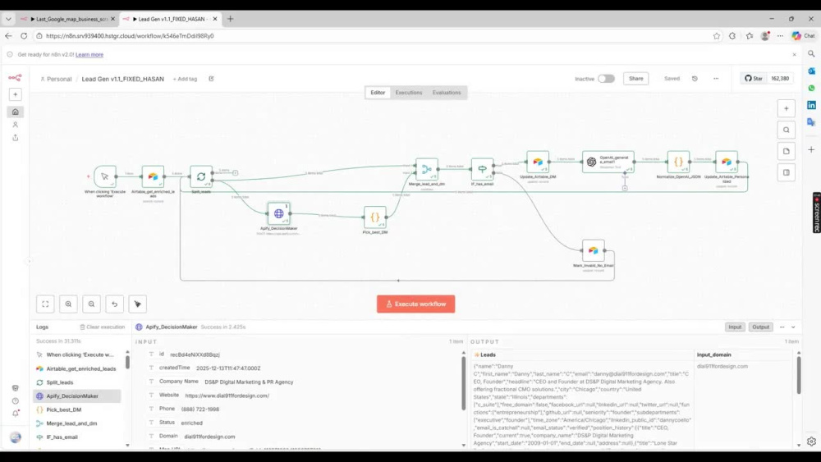Open the workflow three-dots menu

click(x=716, y=79)
